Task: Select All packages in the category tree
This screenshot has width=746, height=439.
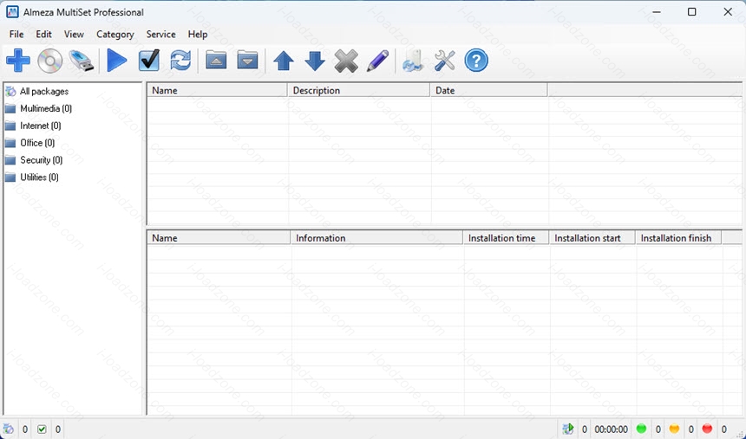Action: coord(44,91)
